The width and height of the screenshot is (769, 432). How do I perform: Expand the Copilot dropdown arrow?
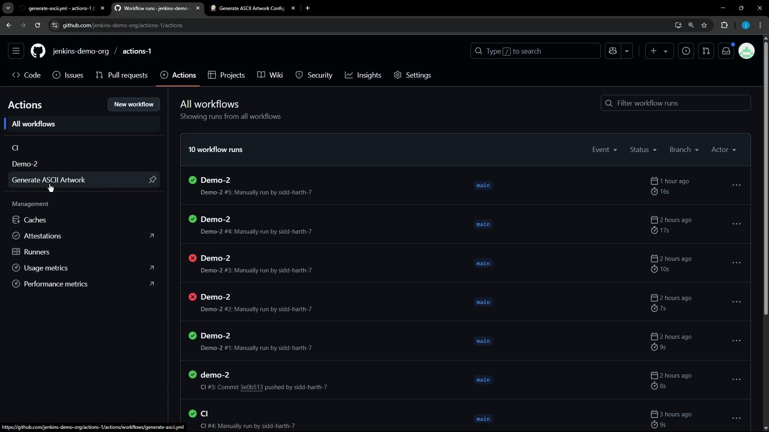point(627,51)
